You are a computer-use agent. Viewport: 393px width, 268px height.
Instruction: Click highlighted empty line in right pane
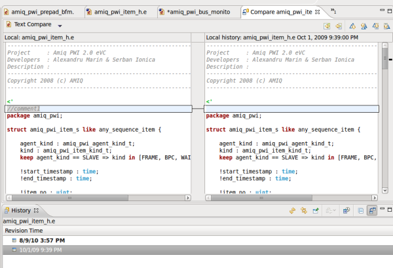(x=291, y=109)
